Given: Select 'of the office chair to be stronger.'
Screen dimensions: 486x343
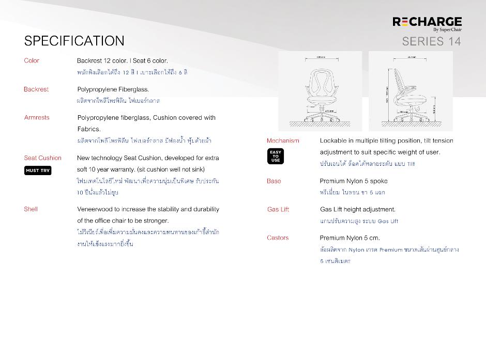Looking at the screenshot, I should [123, 221].
